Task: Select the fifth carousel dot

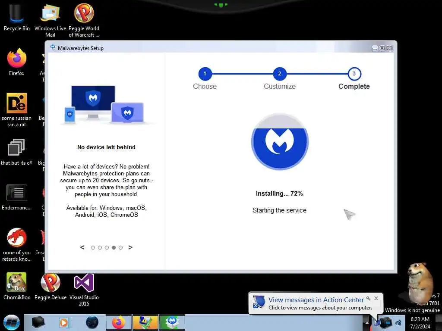Action: 121,248
